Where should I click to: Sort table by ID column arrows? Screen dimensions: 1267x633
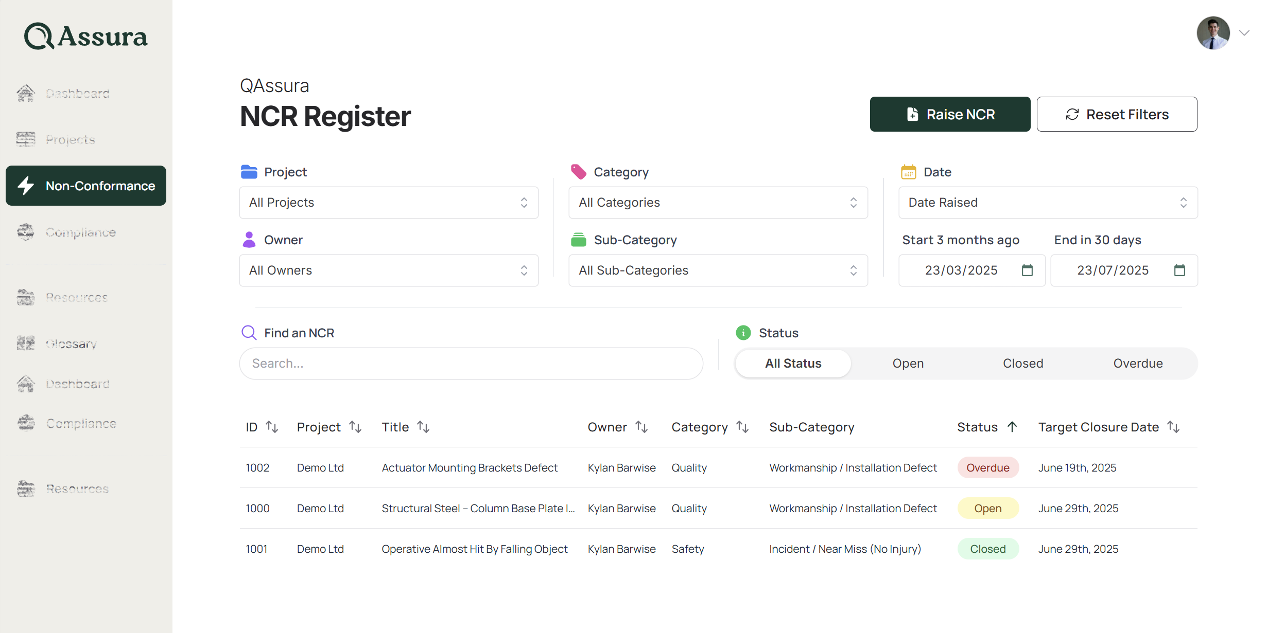272,427
